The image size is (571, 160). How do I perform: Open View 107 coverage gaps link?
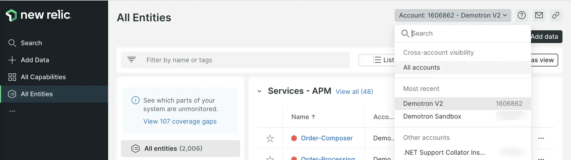180,121
